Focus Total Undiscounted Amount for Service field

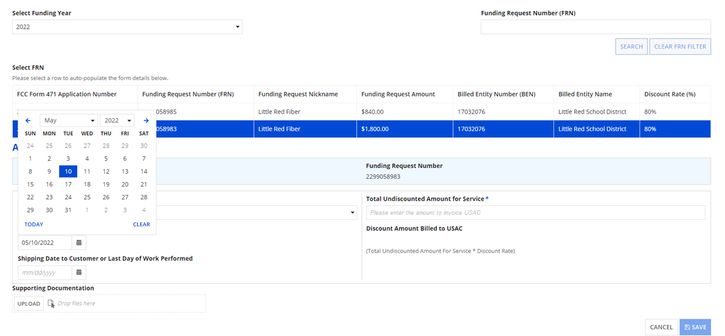[x=535, y=213]
